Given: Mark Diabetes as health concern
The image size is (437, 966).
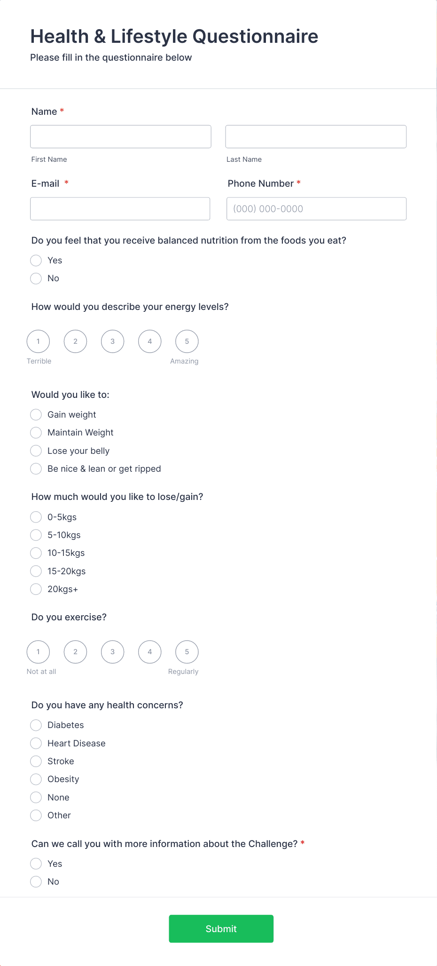Looking at the screenshot, I should tap(36, 725).
